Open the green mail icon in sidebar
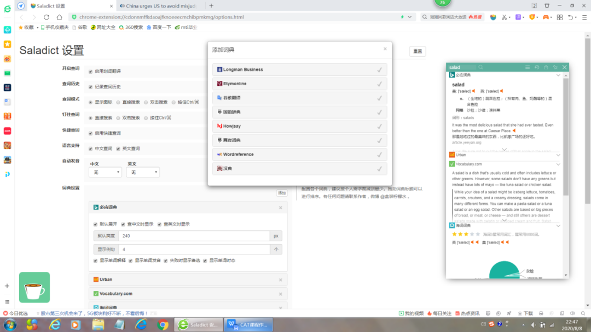 (7, 73)
